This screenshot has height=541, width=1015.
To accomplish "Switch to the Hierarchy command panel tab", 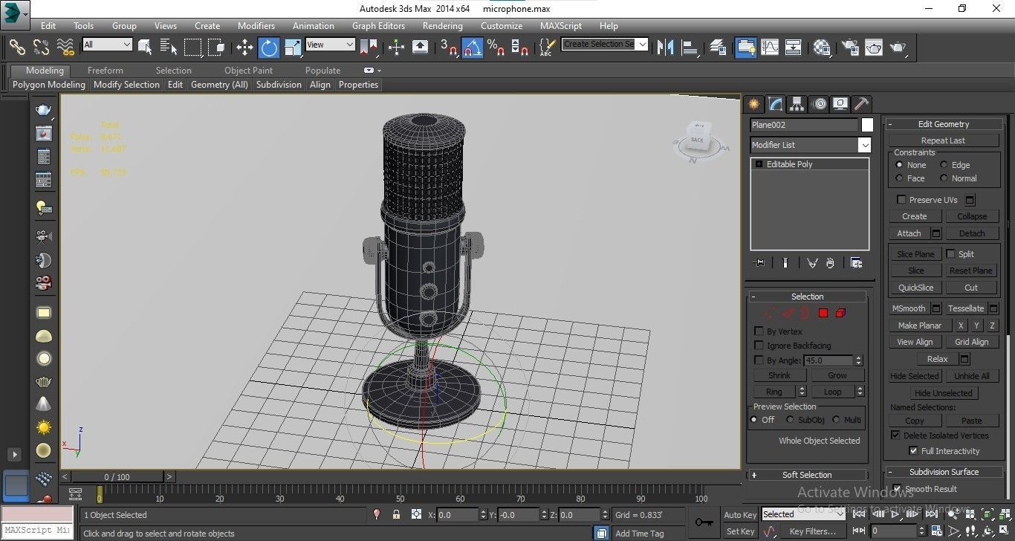I will click(797, 103).
